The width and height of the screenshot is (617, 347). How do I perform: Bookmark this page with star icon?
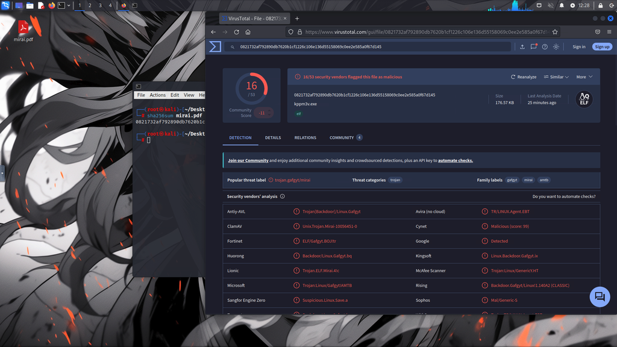tap(555, 32)
